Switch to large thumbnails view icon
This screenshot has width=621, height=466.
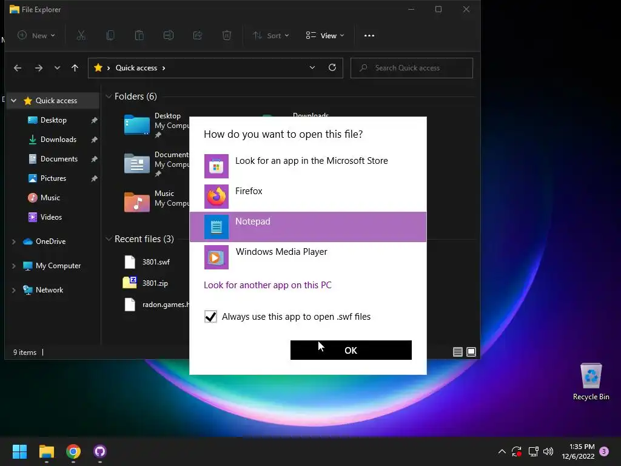pyautogui.click(x=471, y=352)
